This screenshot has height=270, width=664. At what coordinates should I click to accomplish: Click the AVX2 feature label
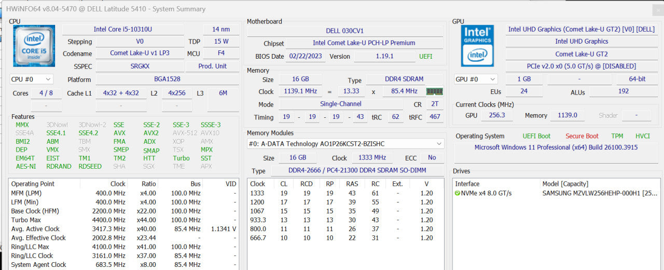(x=151, y=133)
